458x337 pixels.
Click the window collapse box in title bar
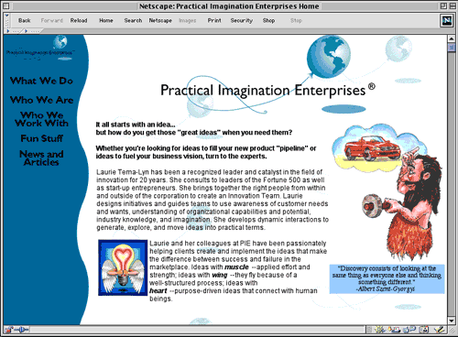click(x=452, y=5)
